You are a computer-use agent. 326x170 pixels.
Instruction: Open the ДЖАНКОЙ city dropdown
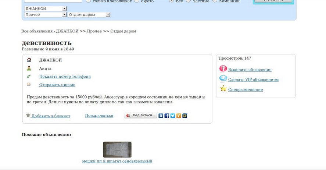[x=45, y=8]
